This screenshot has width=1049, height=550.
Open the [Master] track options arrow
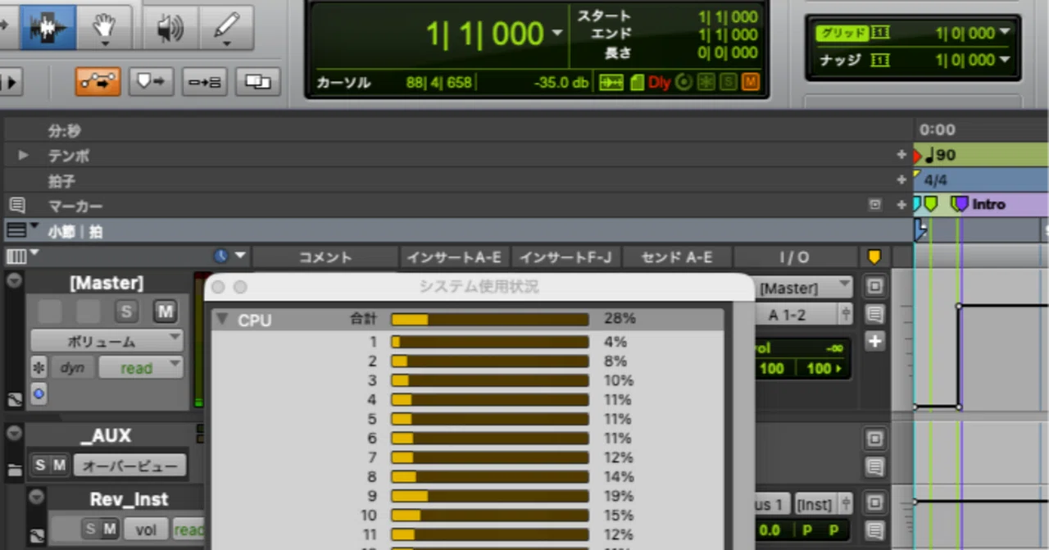(14, 280)
